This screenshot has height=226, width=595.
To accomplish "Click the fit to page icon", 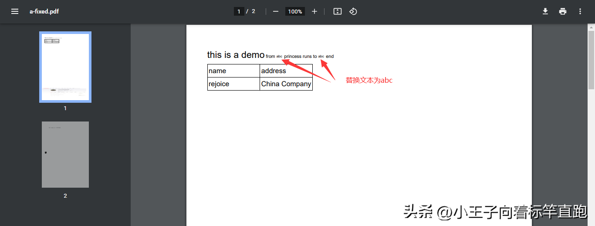I will click(338, 11).
